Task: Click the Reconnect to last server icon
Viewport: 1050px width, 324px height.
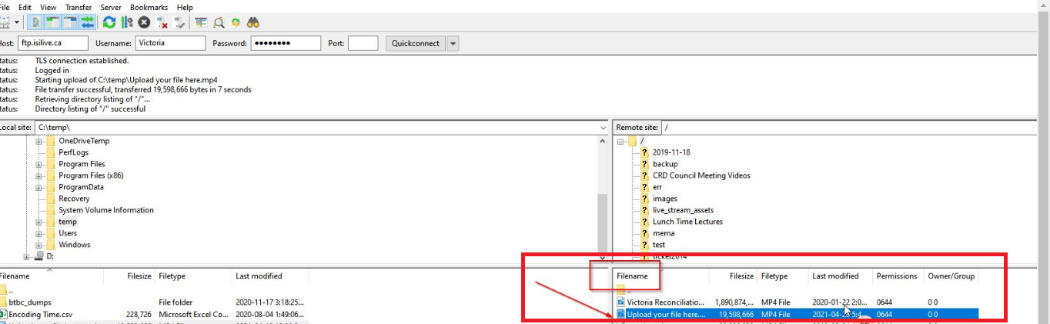Action: (179, 22)
